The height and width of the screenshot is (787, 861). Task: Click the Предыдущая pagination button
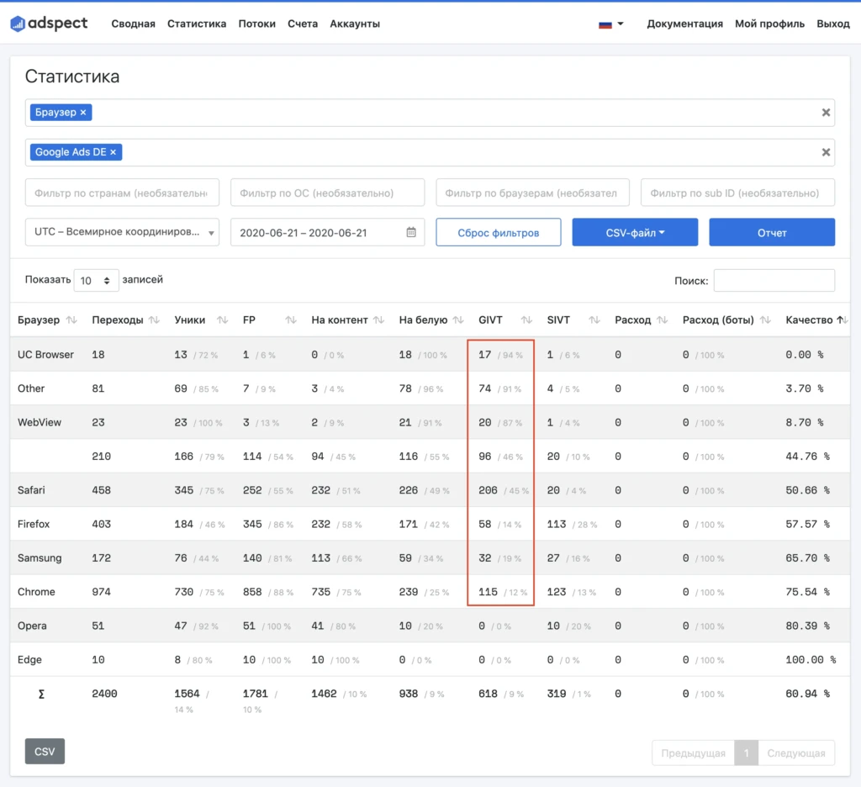point(693,753)
